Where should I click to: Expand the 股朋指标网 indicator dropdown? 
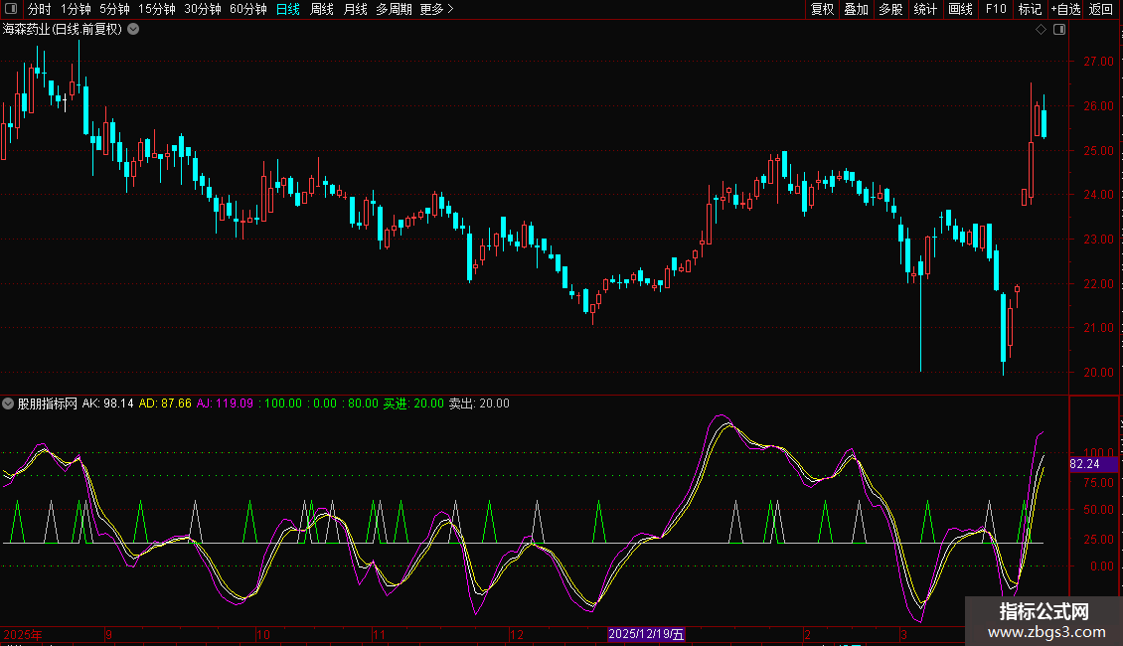pyautogui.click(x=9, y=404)
